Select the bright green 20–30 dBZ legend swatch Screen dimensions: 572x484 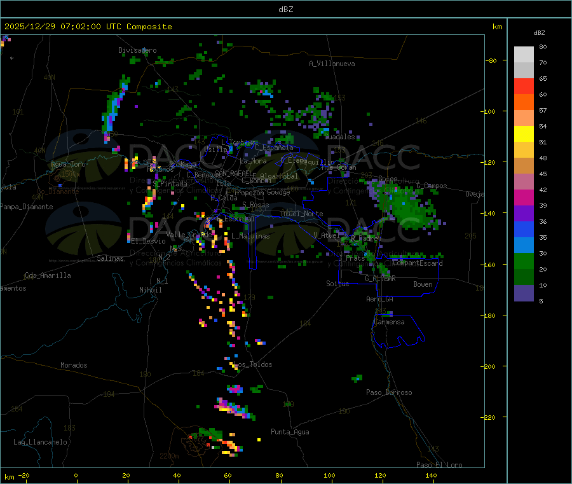coord(524,261)
